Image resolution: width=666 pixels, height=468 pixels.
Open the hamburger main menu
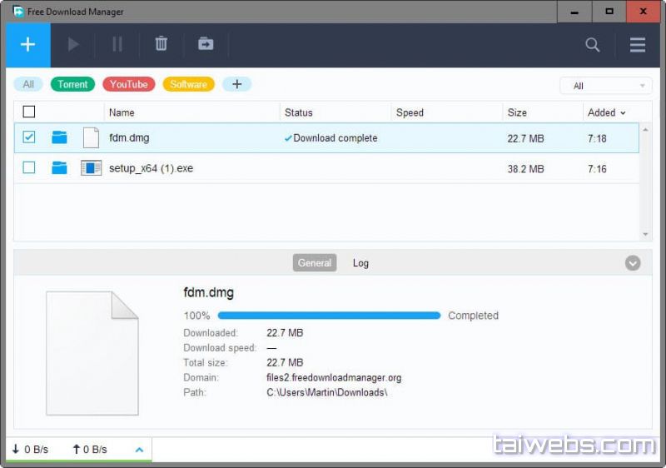[638, 45]
